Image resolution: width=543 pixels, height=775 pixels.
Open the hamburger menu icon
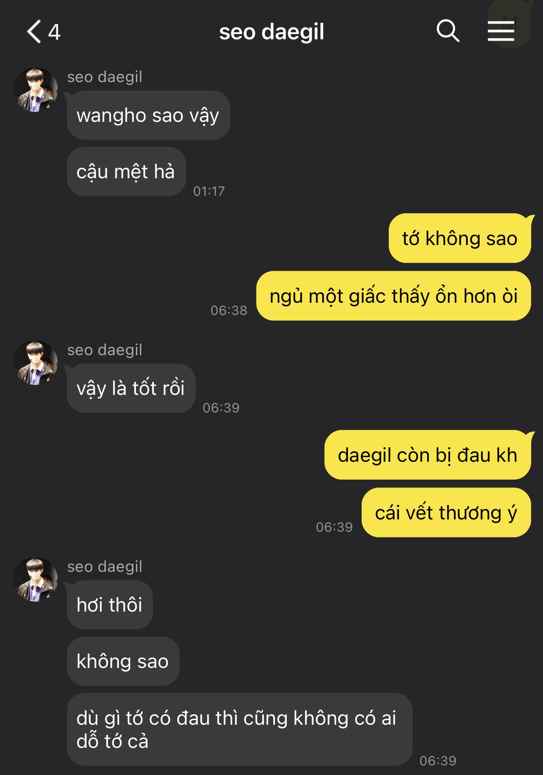[501, 31]
